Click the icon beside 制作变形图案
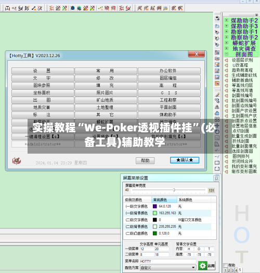The image size is (260, 273). [226, 171]
